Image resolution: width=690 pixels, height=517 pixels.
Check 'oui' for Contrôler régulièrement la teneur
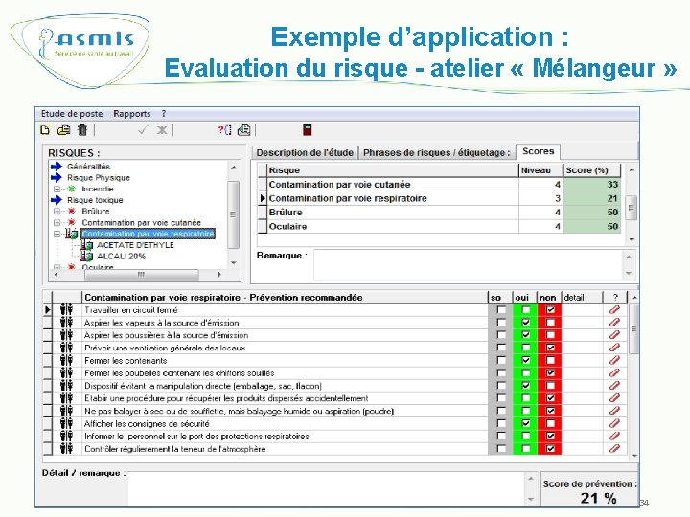tap(525, 449)
